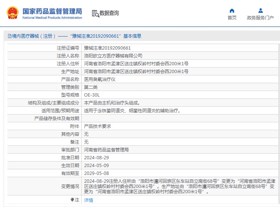
Task: Click 国家药品监督管理局 site title
Action: tap(52, 11)
